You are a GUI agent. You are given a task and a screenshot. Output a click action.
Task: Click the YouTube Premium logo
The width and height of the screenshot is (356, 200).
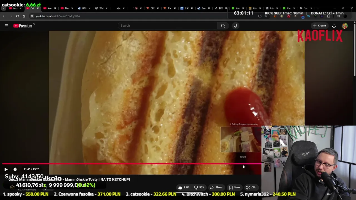pos(23,26)
